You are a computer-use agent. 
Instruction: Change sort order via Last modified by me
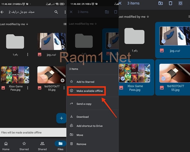click(x=14, y=24)
